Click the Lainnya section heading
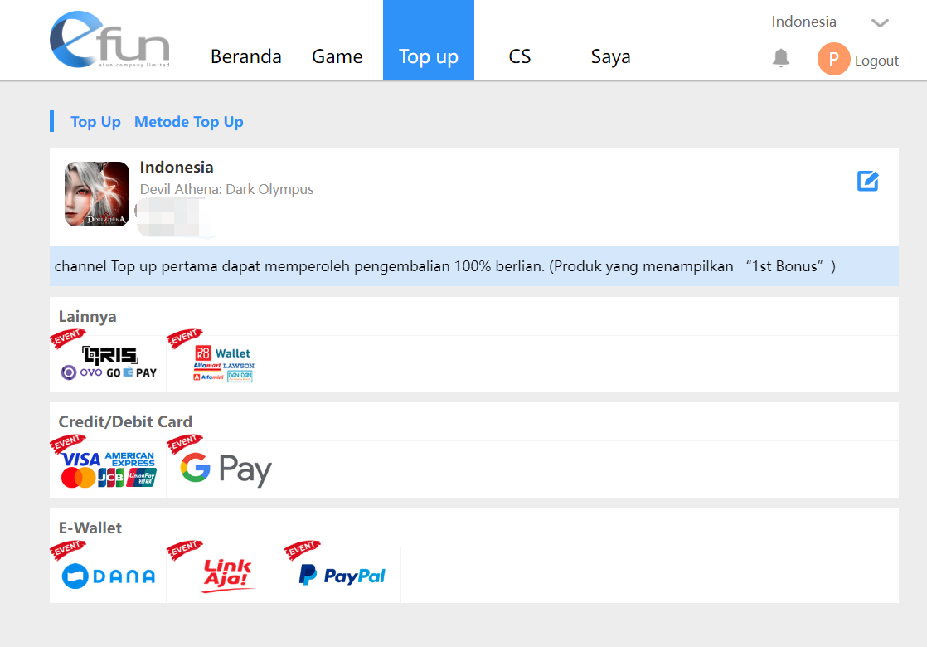This screenshot has width=927, height=647. pos(88,316)
